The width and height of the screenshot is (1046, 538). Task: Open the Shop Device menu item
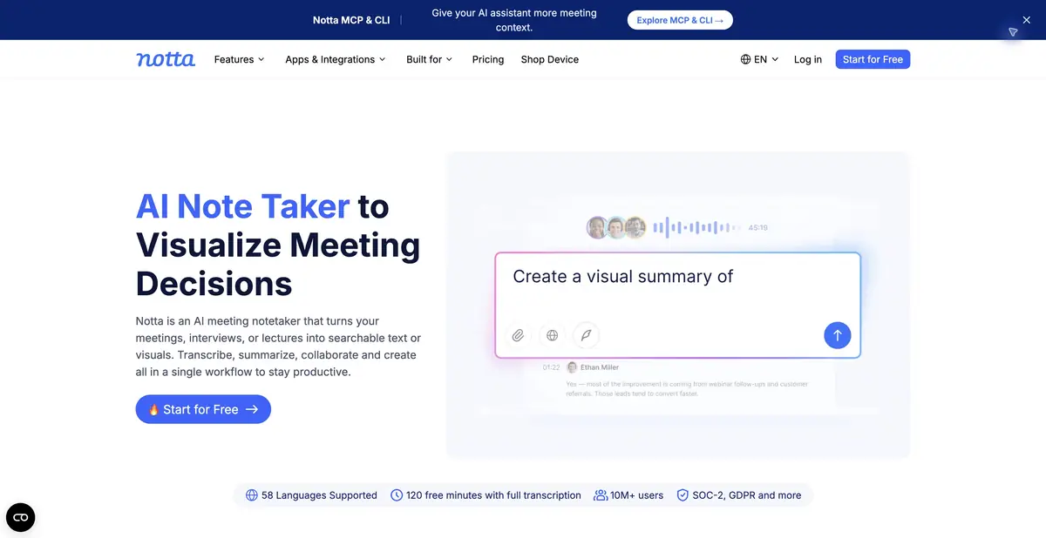[550, 59]
